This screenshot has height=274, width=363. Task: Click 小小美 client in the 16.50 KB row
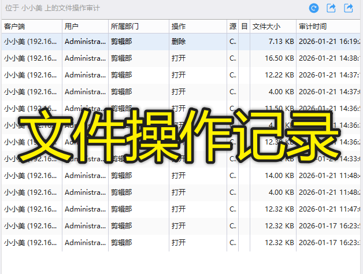(30, 58)
